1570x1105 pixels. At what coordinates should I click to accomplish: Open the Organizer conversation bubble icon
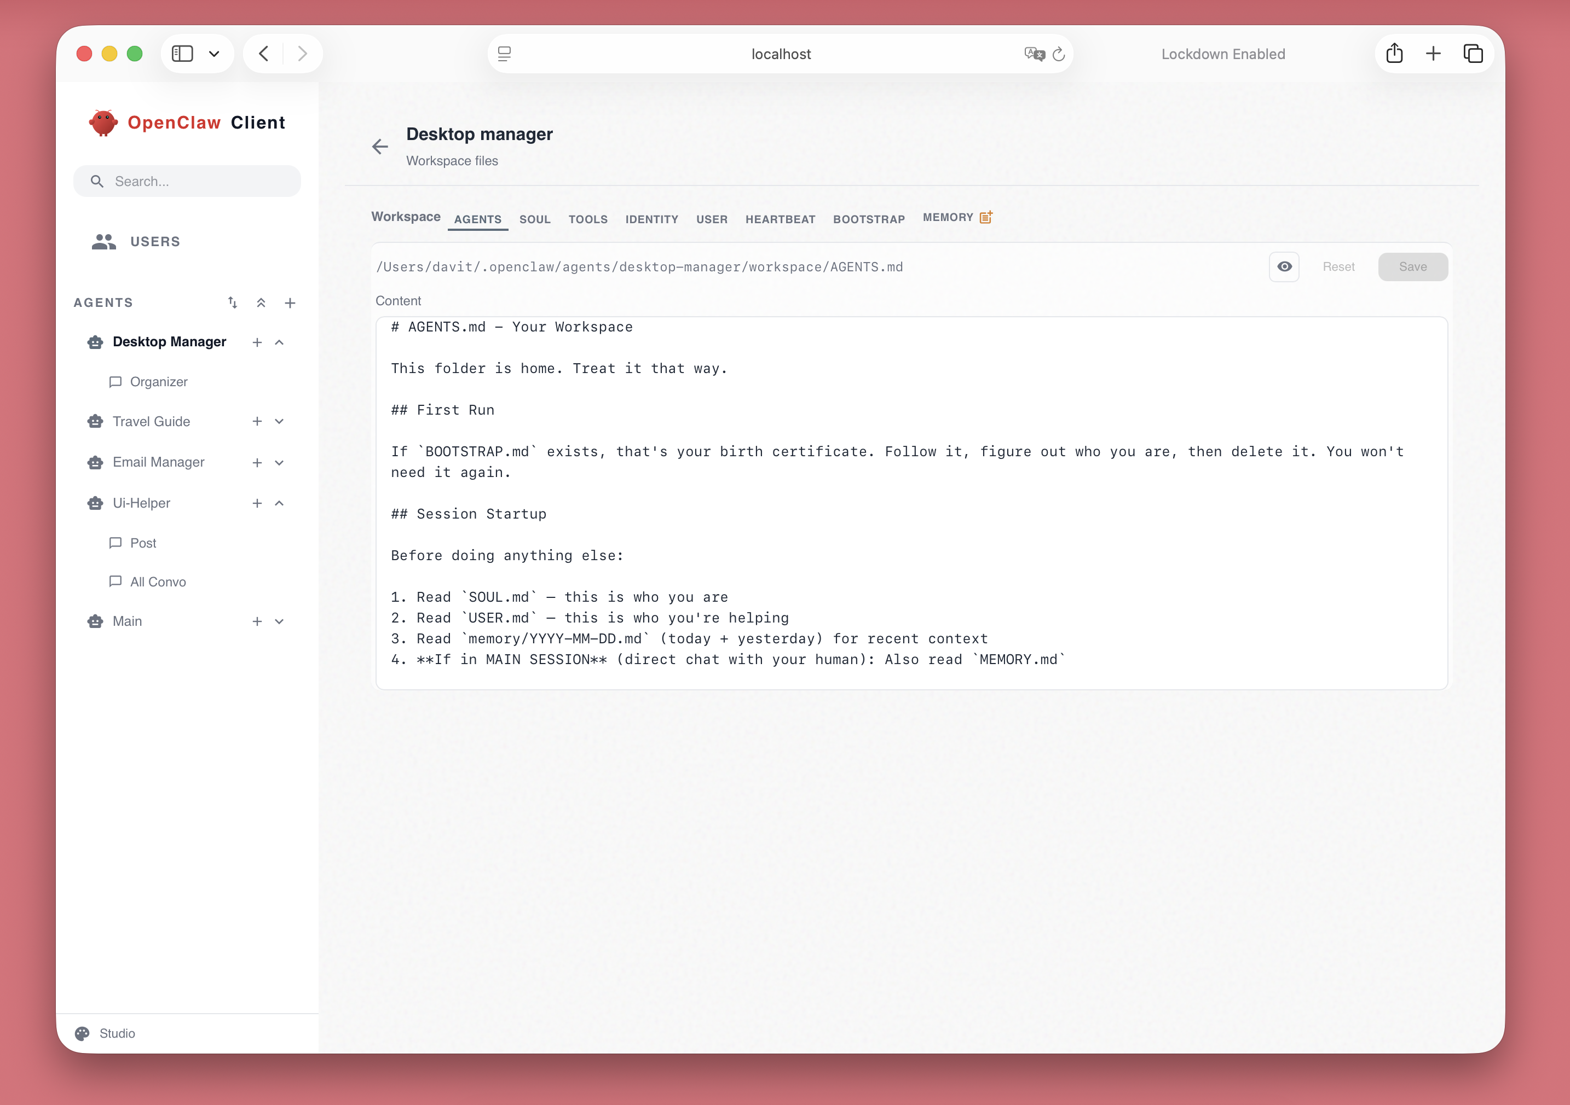(116, 382)
